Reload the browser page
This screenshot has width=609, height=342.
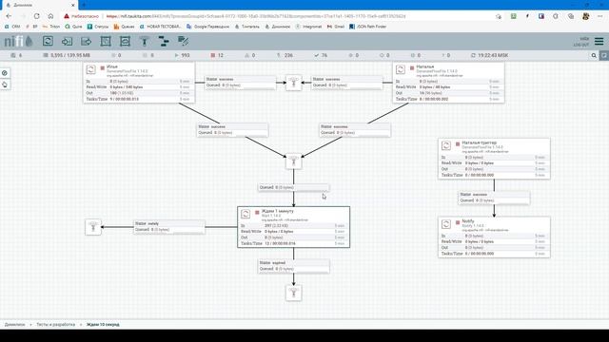pos(36,16)
